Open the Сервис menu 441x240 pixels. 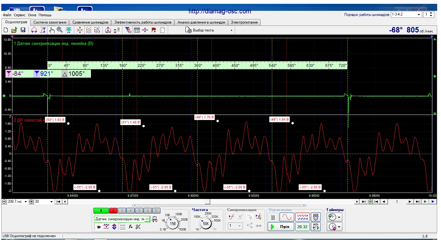click(20, 15)
